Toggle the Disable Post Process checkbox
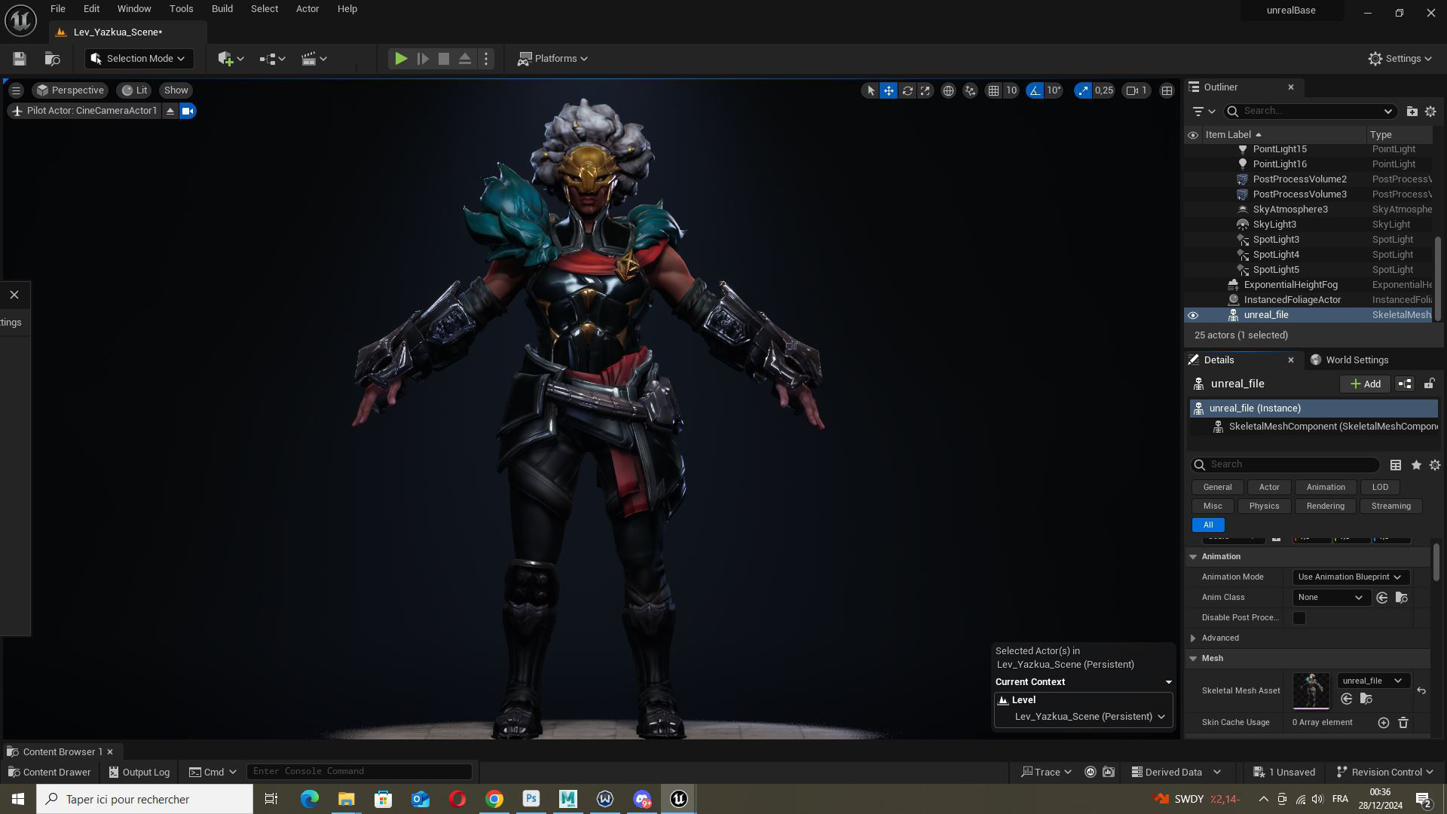The width and height of the screenshot is (1447, 814). point(1299,618)
